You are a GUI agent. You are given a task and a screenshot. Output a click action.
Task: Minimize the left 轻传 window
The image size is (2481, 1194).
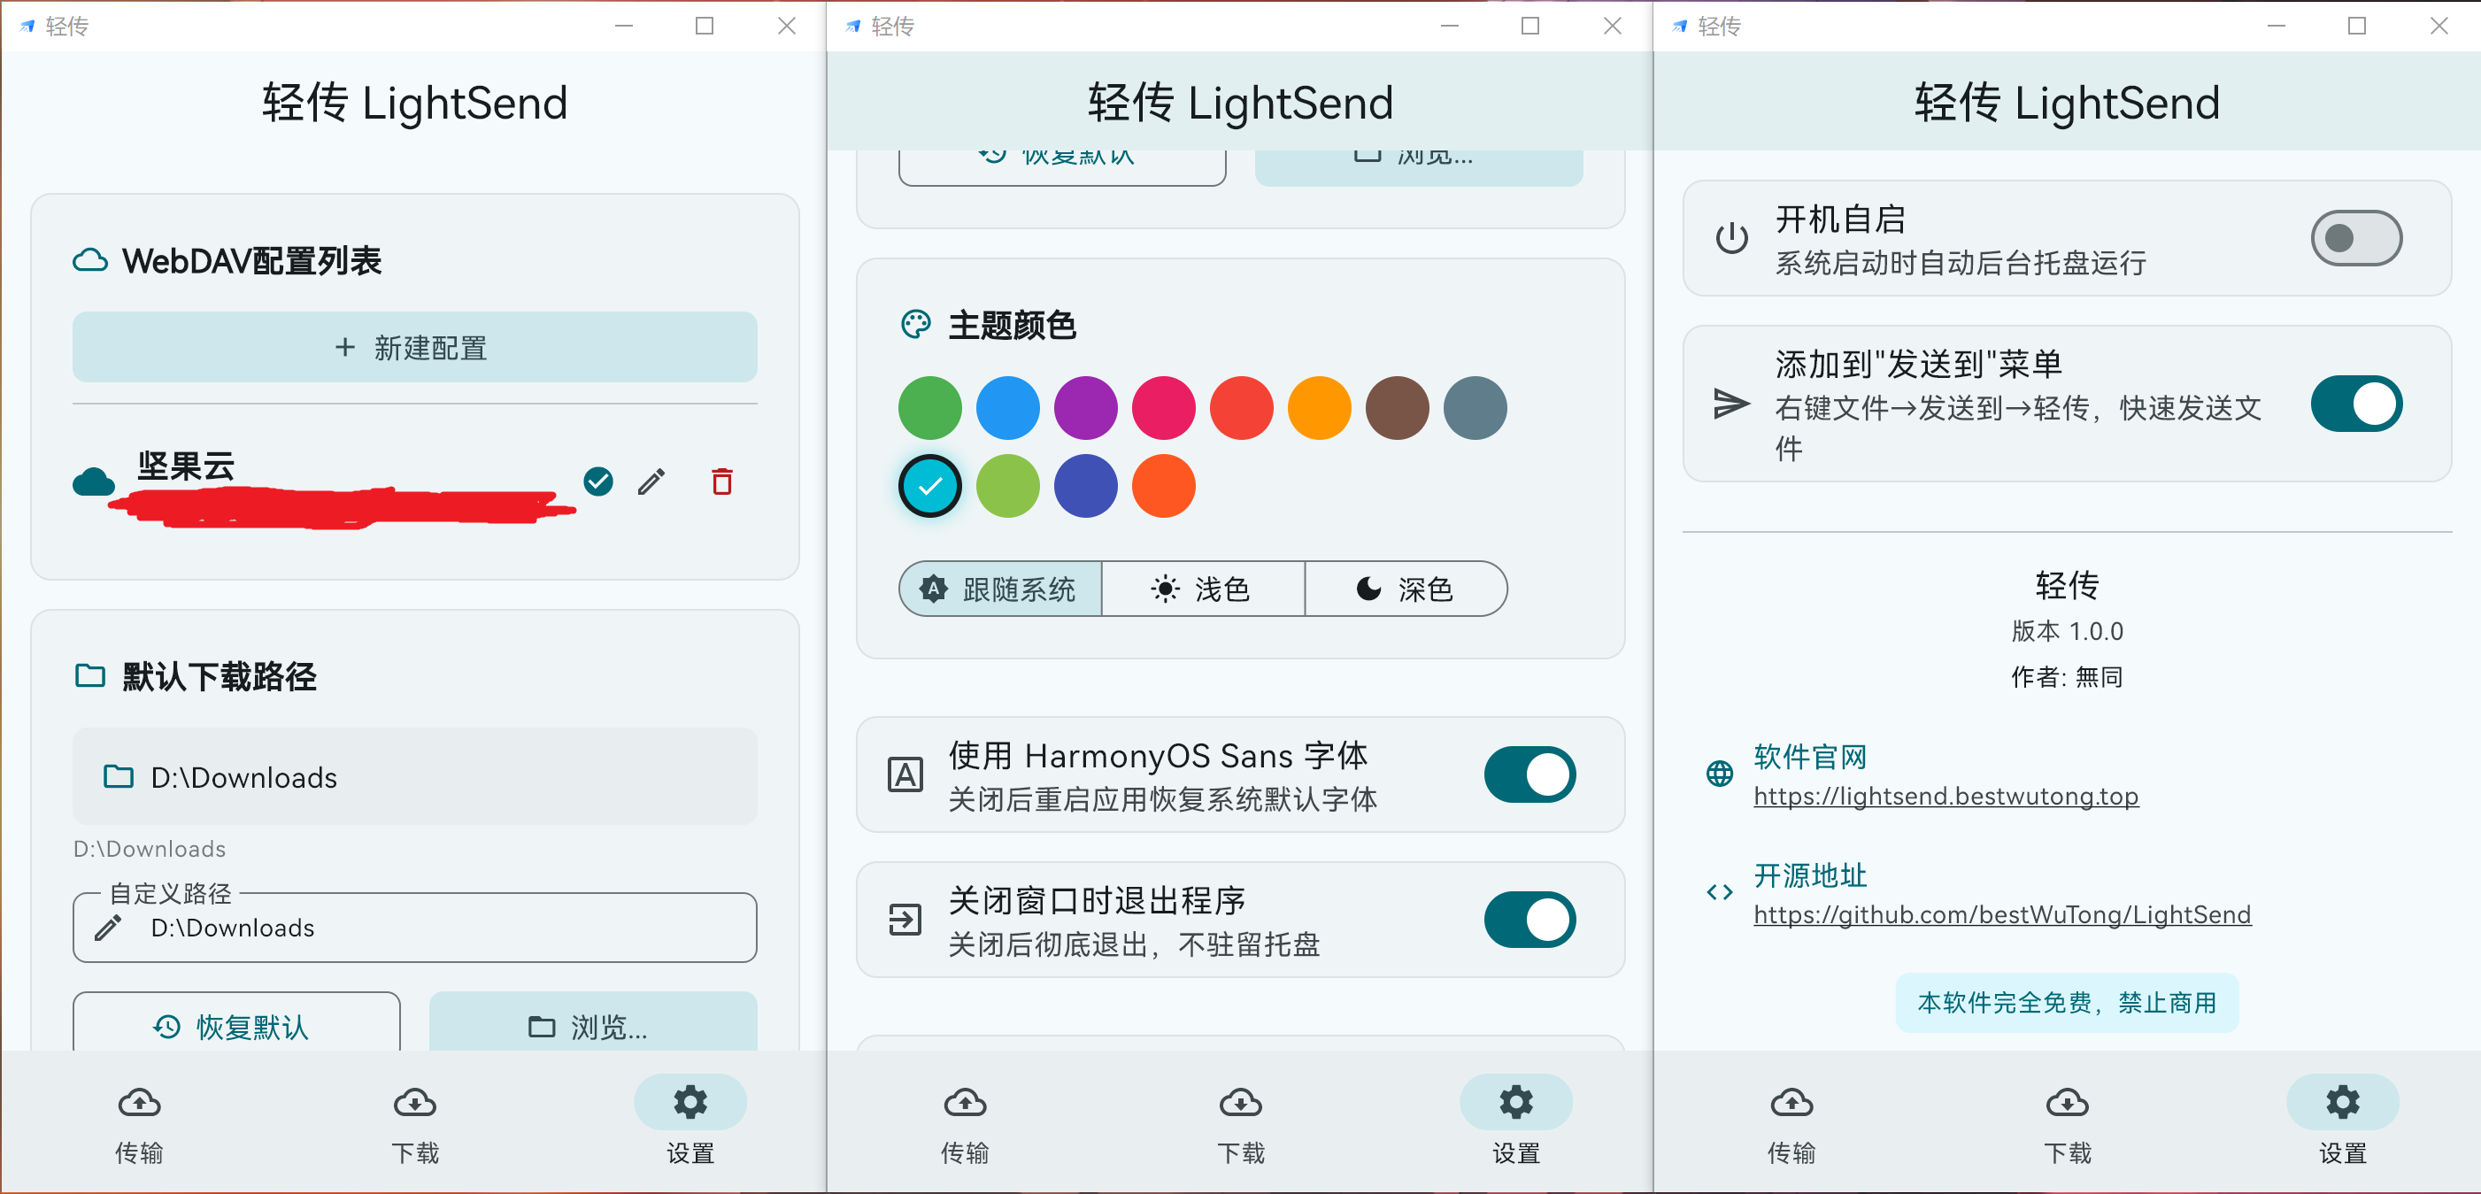click(624, 26)
